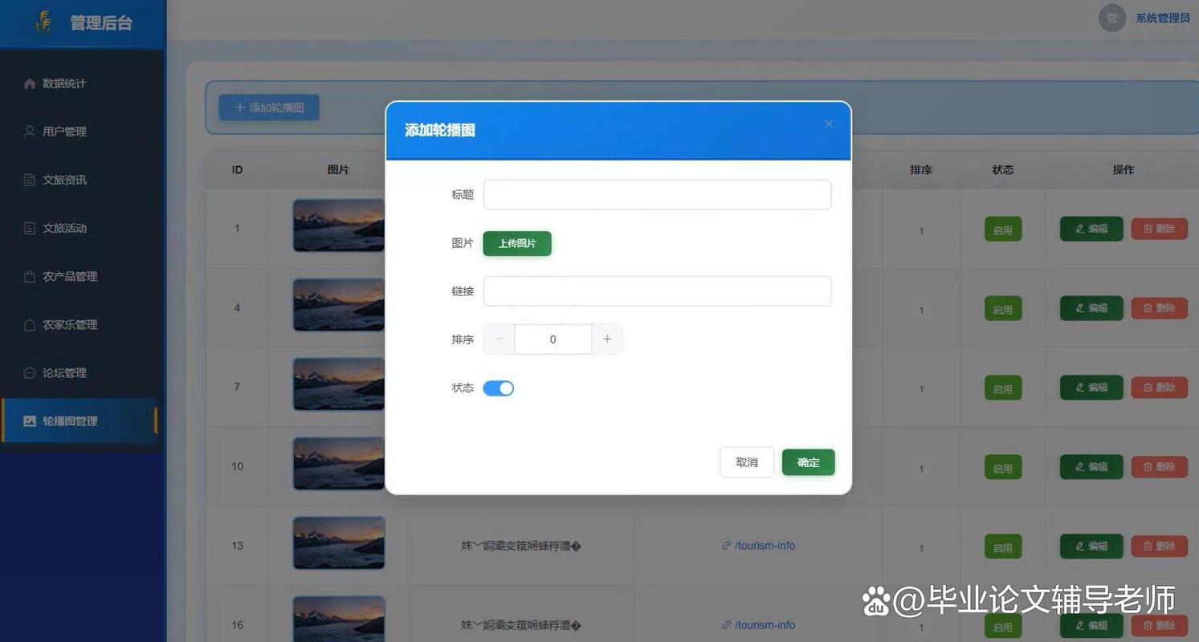The image size is (1199, 642).
Task: Delete the row with ID 4
Action: tap(1159, 308)
